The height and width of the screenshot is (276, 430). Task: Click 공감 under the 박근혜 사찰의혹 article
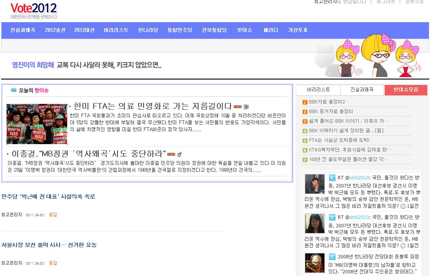click(x=53, y=215)
